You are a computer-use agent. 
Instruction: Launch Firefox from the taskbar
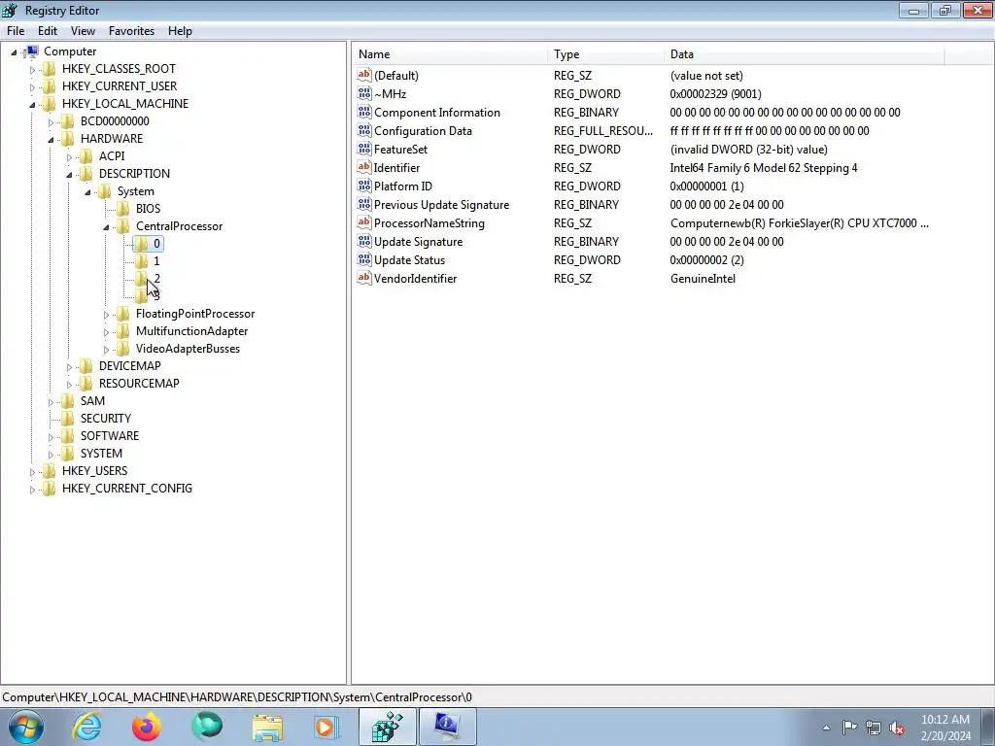tap(147, 727)
